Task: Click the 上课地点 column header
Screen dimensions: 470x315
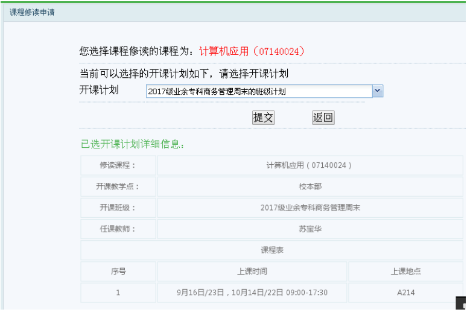Action: [405, 272]
